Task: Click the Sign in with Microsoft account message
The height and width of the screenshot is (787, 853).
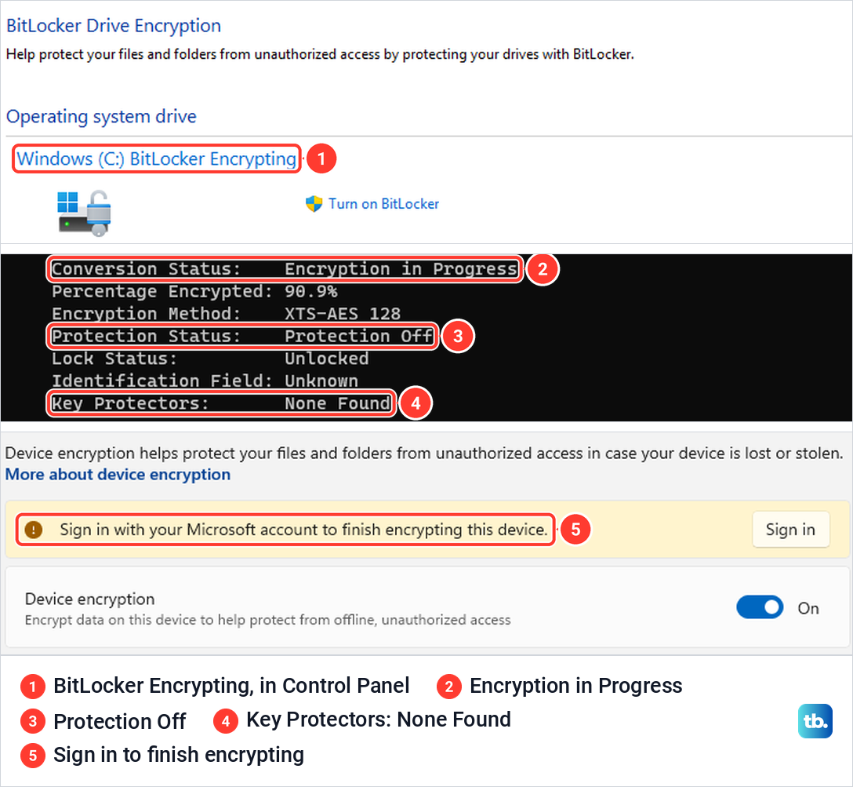Action: point(303,529)
